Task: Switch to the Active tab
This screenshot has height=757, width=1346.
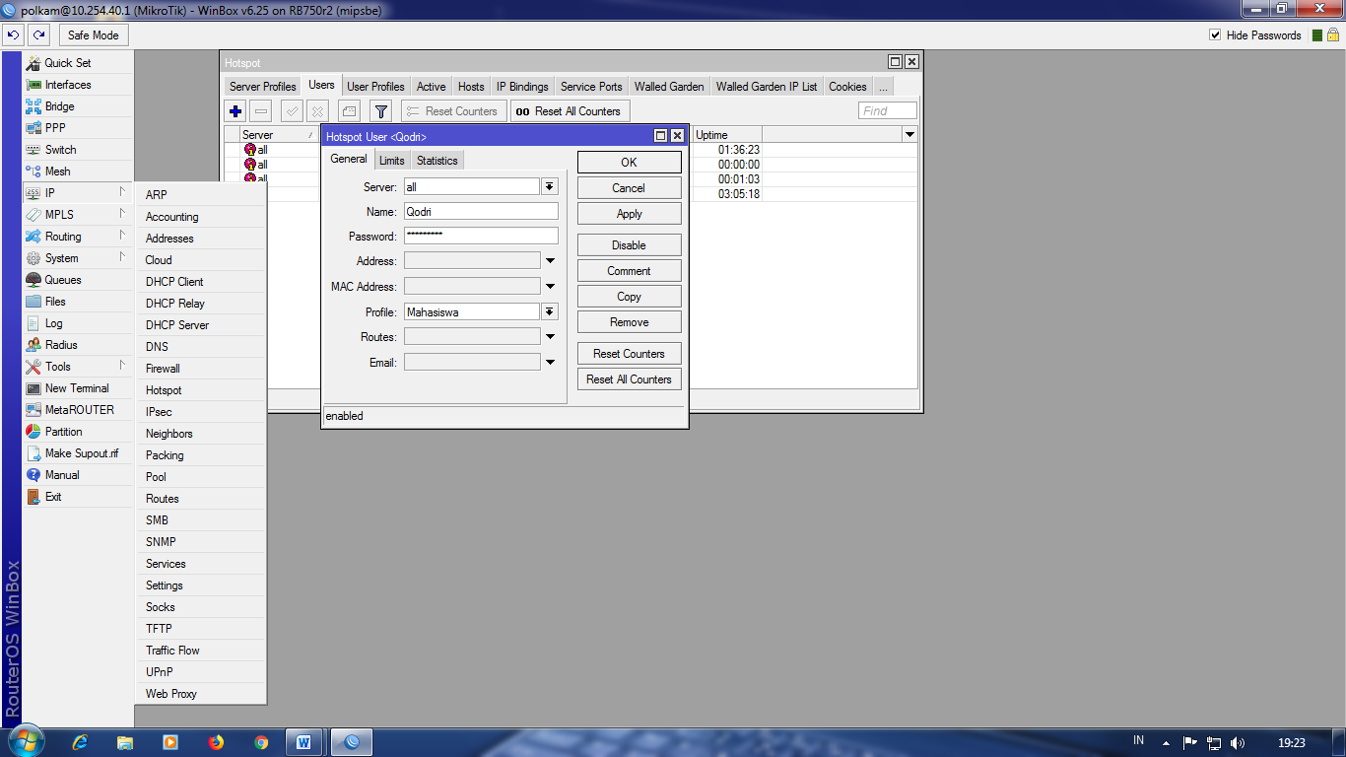Action: [431, 87]
